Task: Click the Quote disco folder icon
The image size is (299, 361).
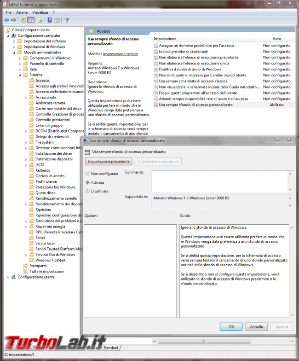Action: 31,192
